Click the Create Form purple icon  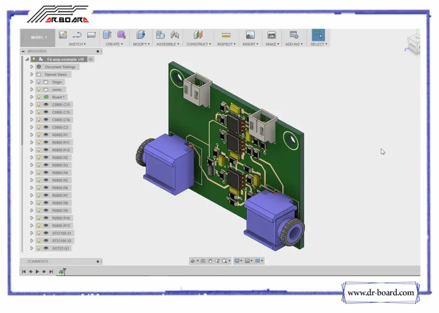121,35
